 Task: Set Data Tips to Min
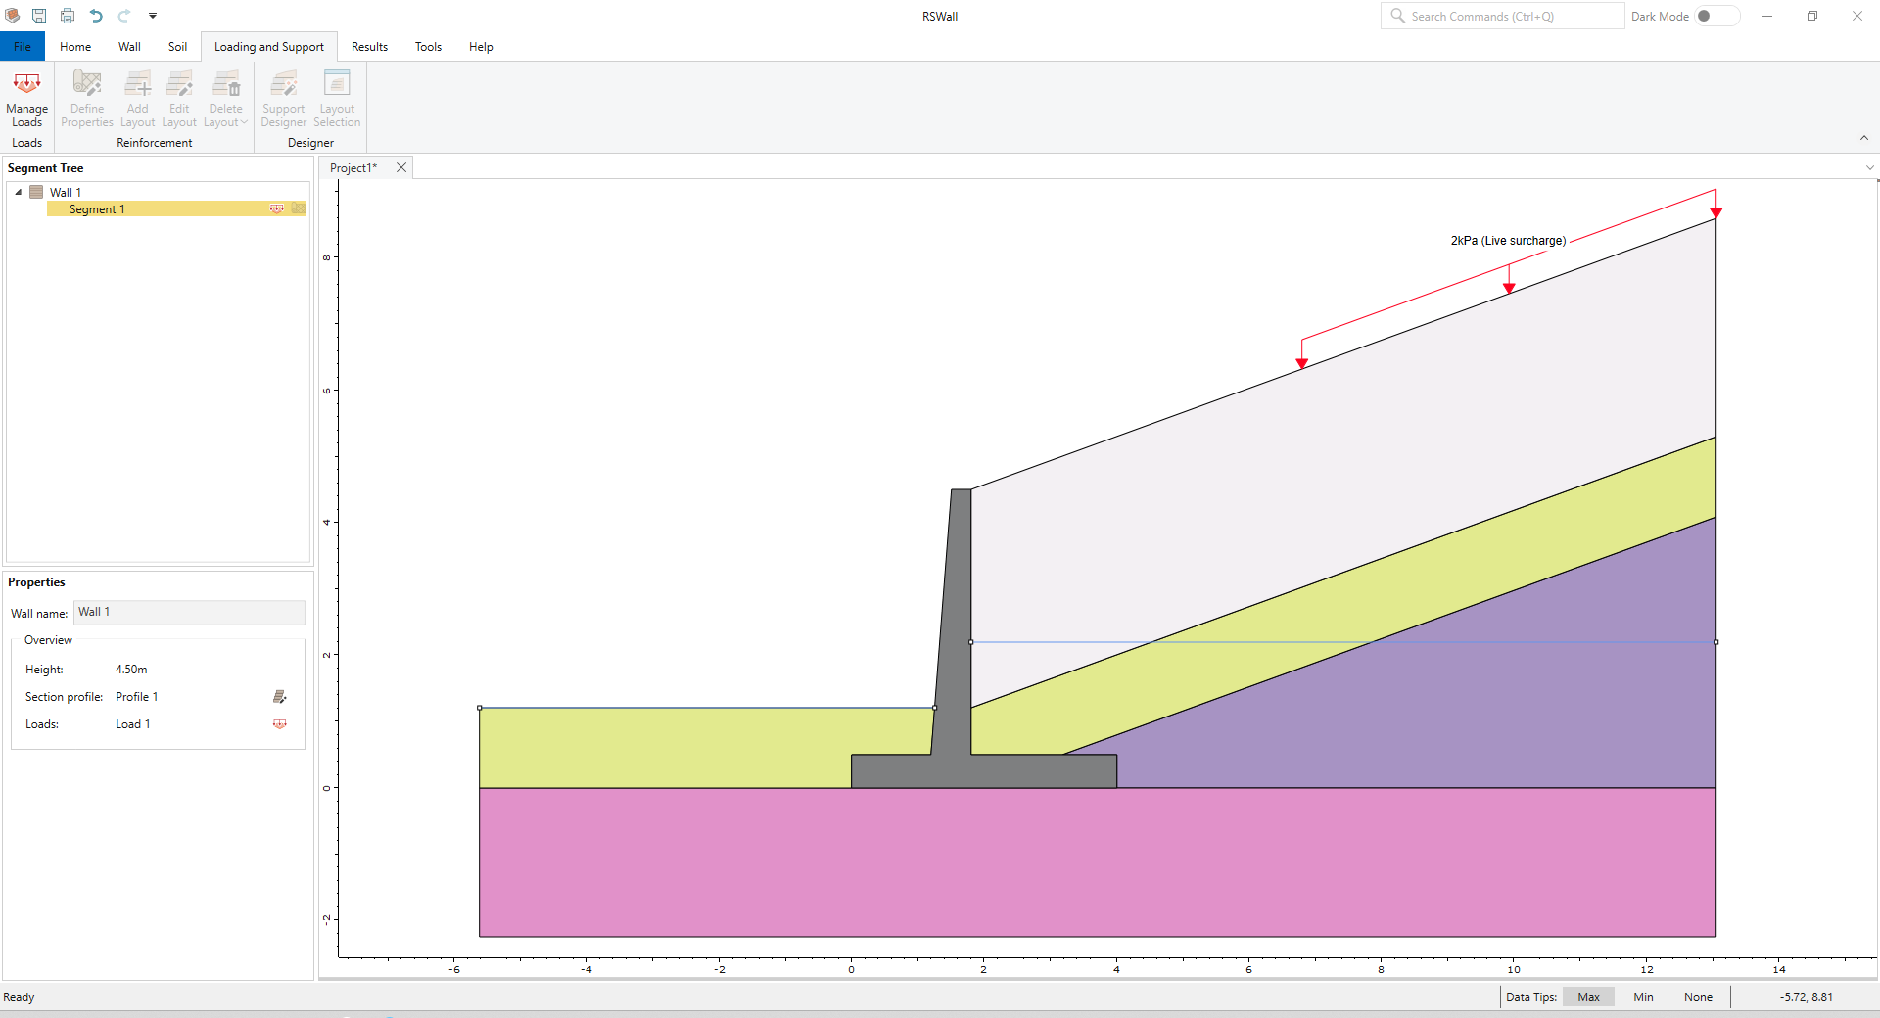click(x=1643, y=997)
